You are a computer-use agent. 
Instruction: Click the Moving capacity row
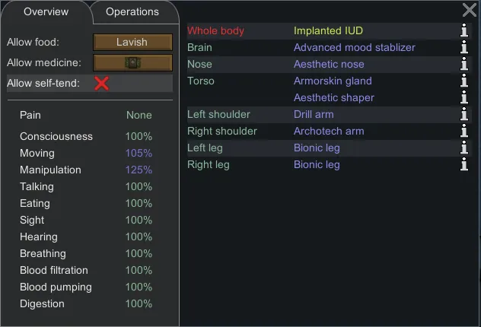coord(86,153)
